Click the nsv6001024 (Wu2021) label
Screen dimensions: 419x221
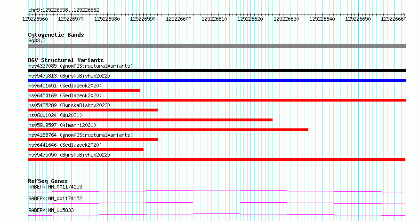point(55,115)
